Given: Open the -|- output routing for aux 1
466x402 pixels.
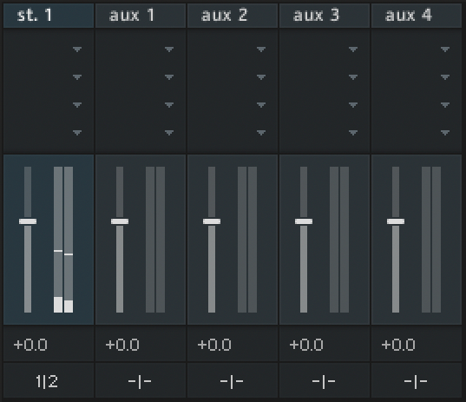Looking at the screenshot, I should (141, 381).
